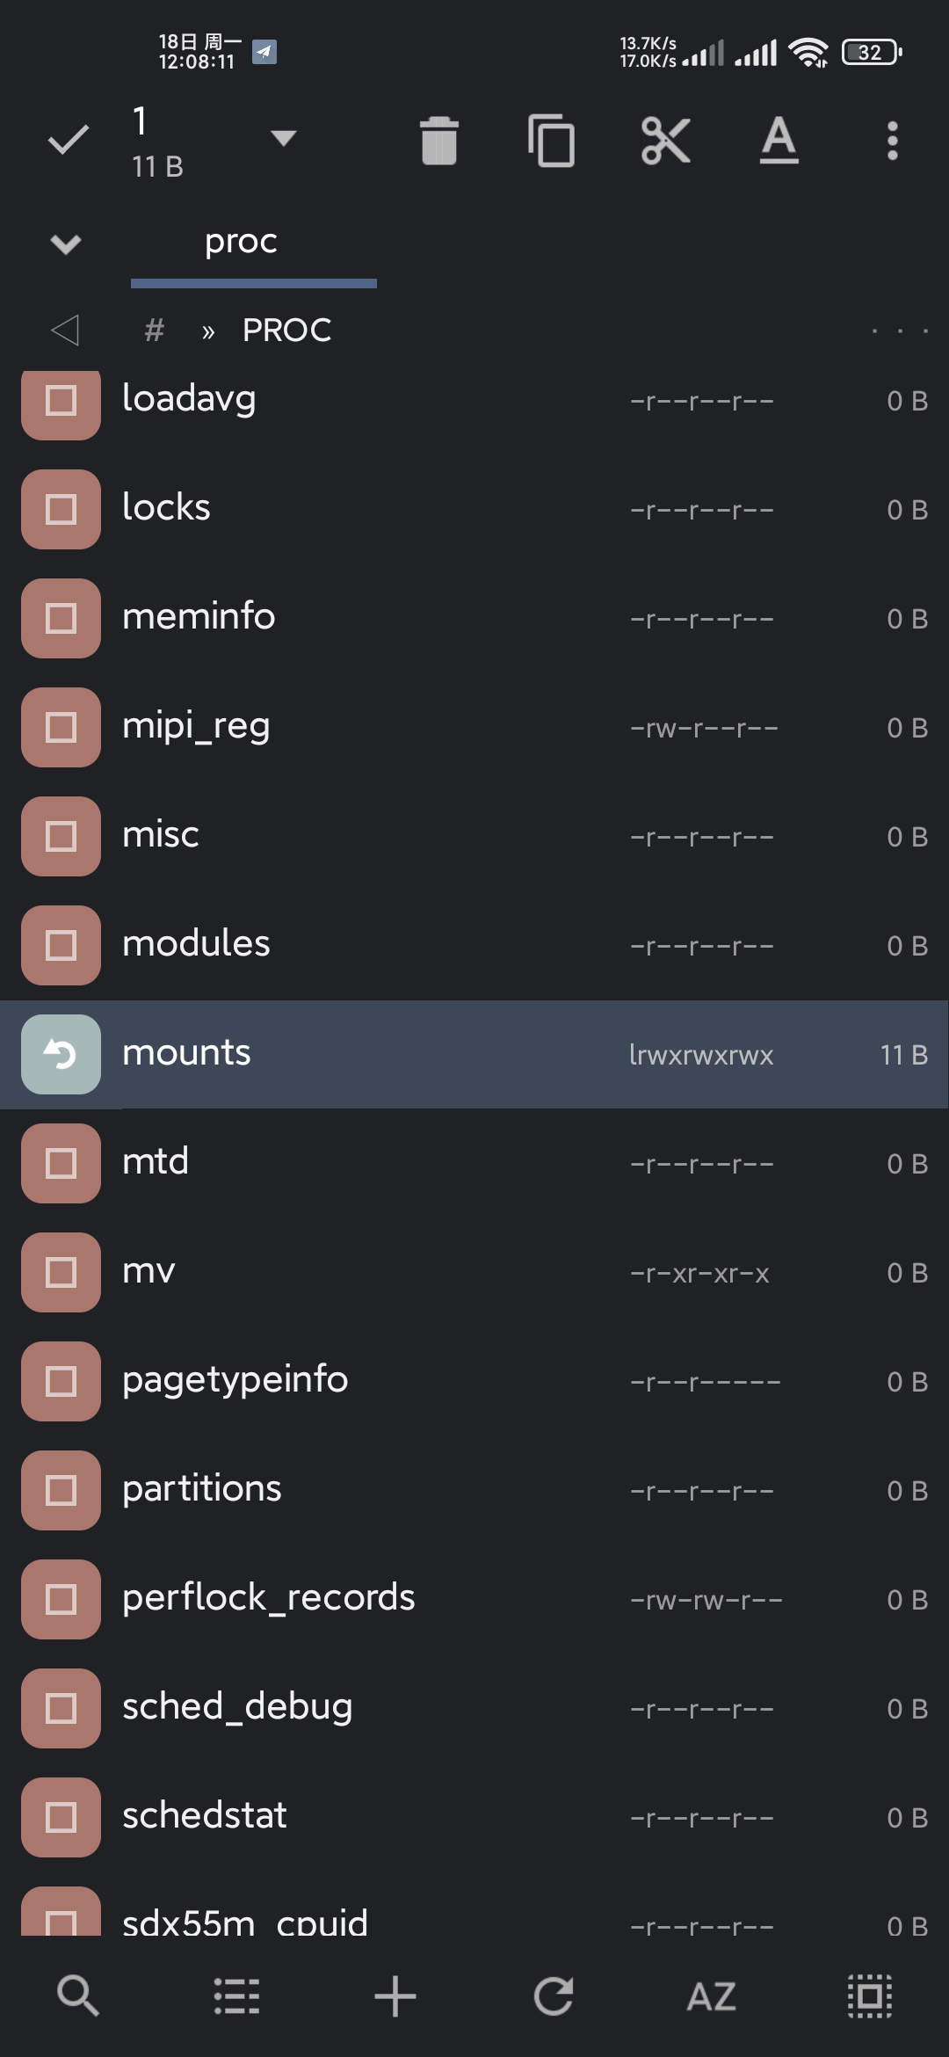Open the AZ sort options
The image size is (949, 2057).
(711, 1995)
